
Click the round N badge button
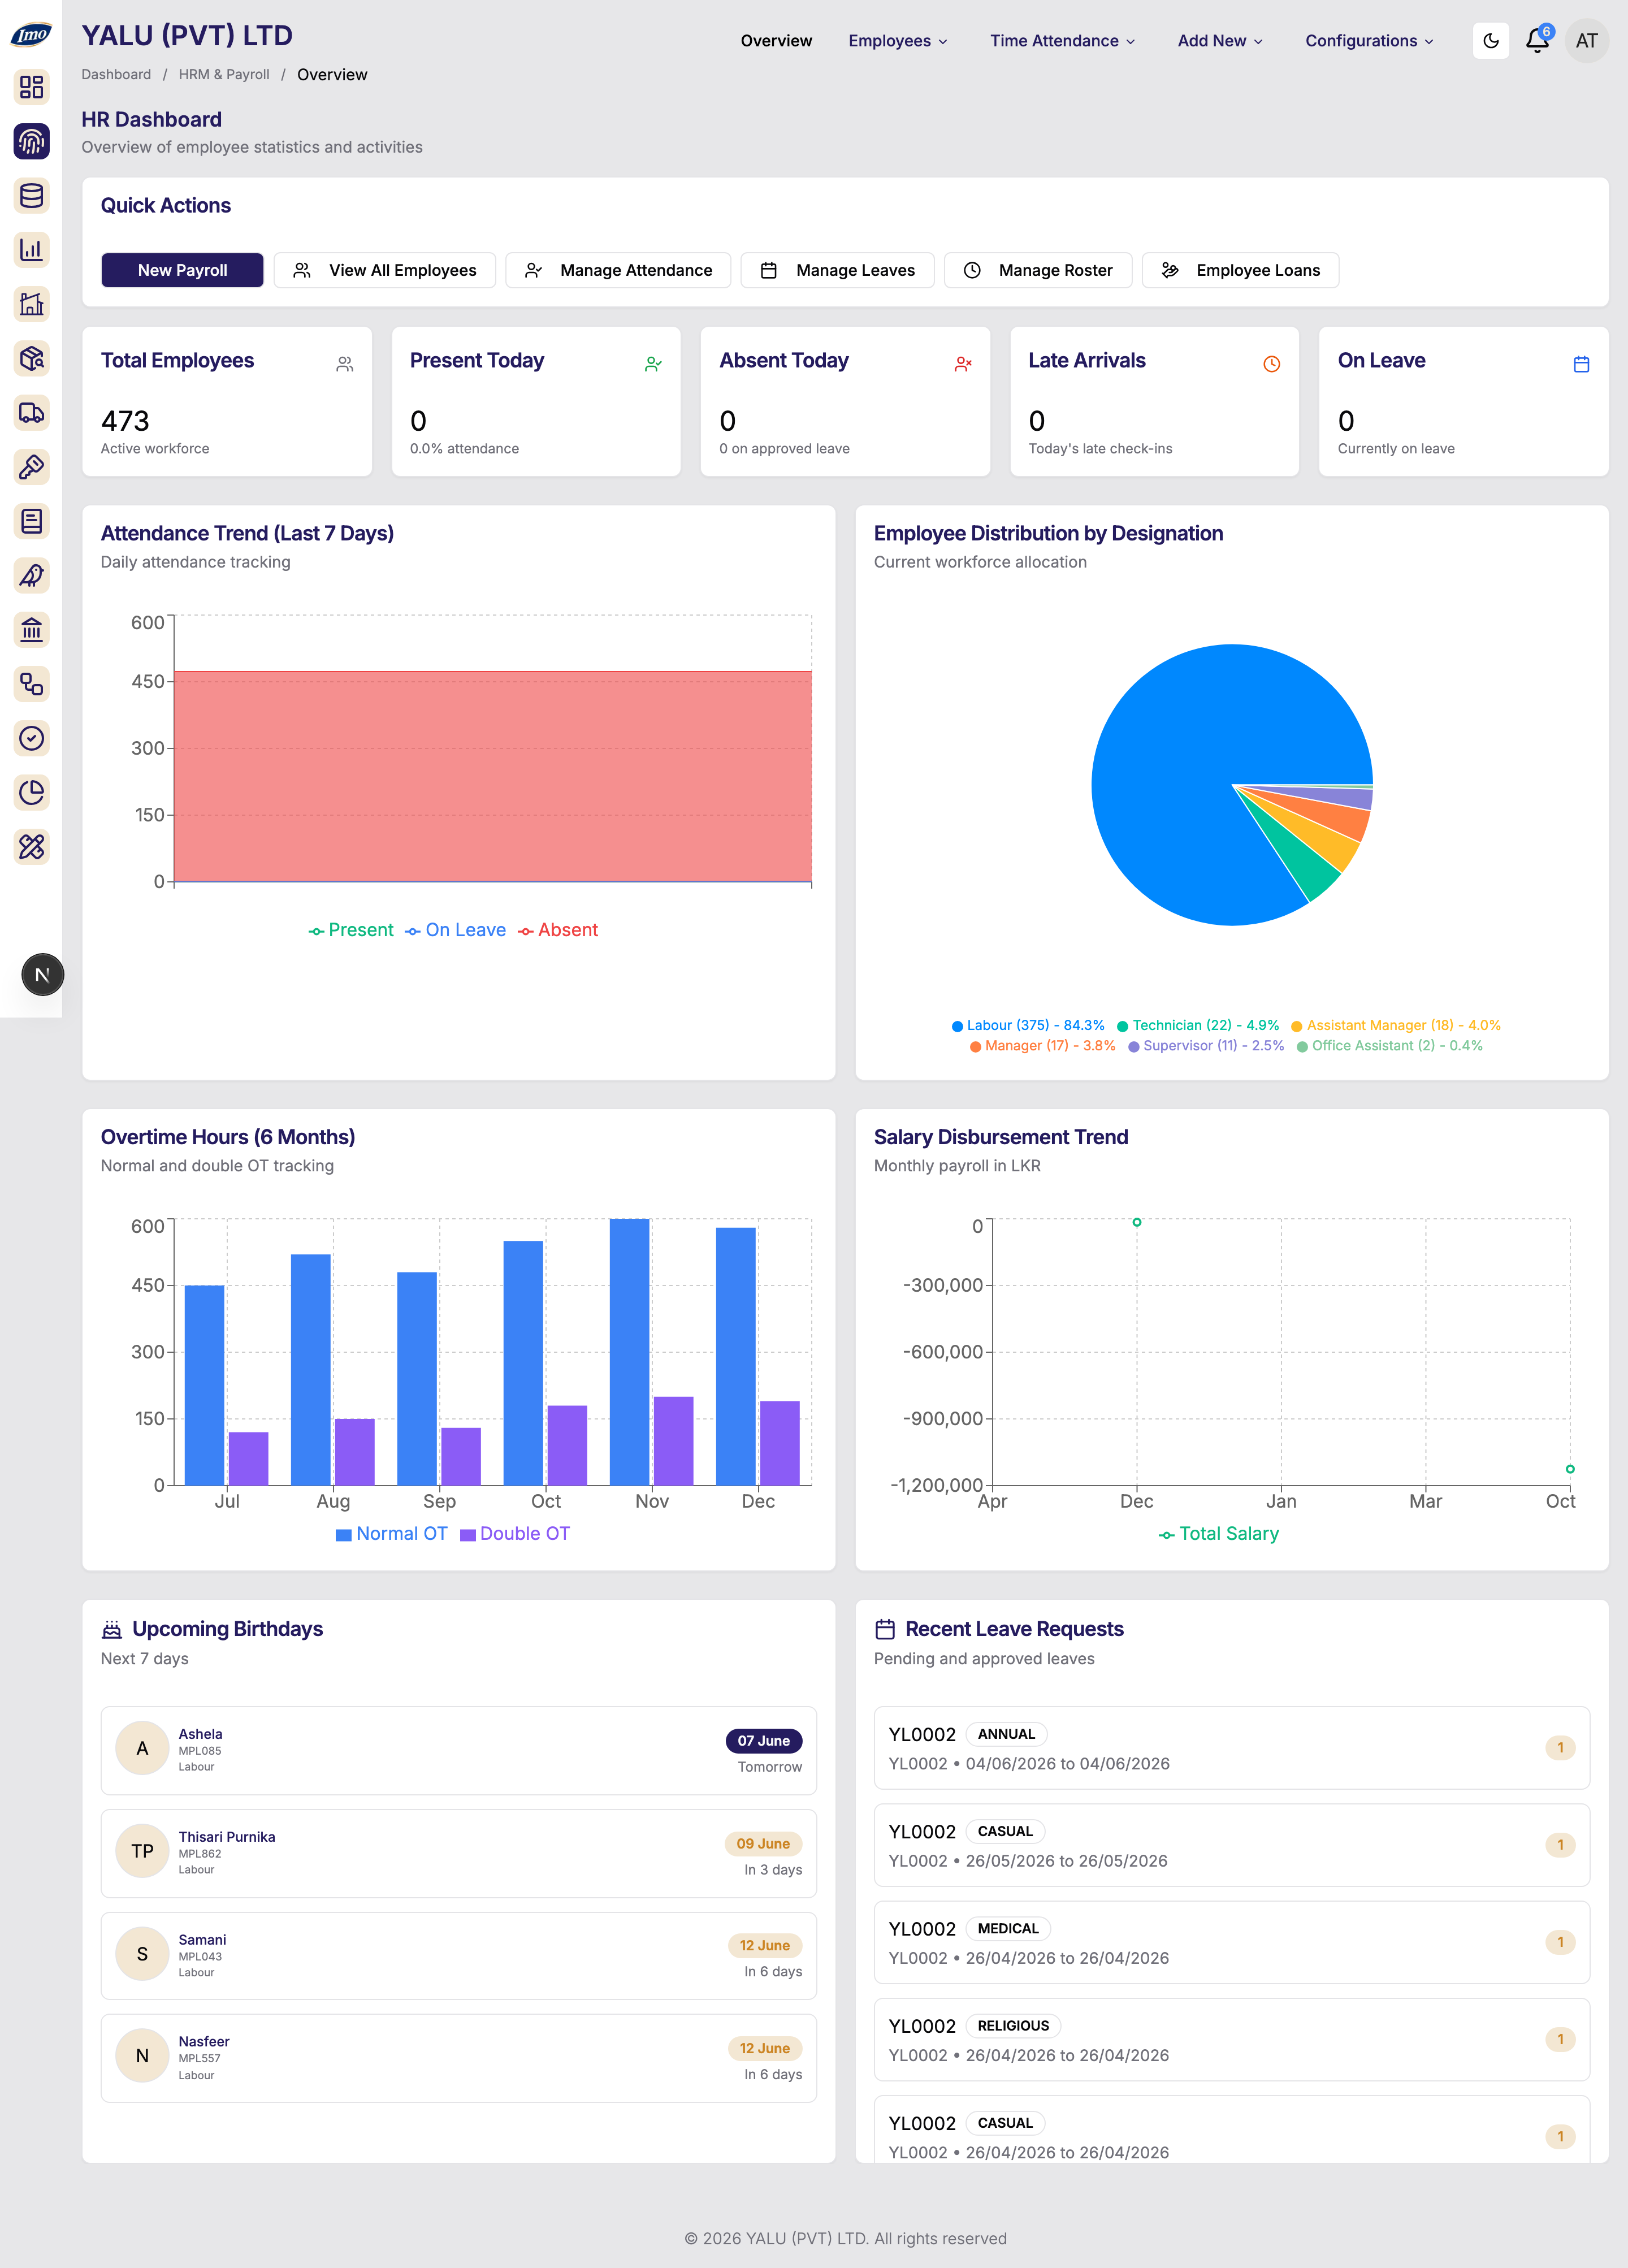point(42,974)
